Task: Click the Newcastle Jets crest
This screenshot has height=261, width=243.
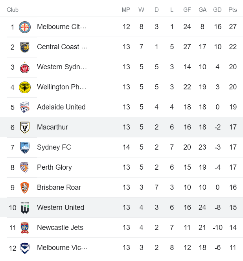Action: (25, 228)
